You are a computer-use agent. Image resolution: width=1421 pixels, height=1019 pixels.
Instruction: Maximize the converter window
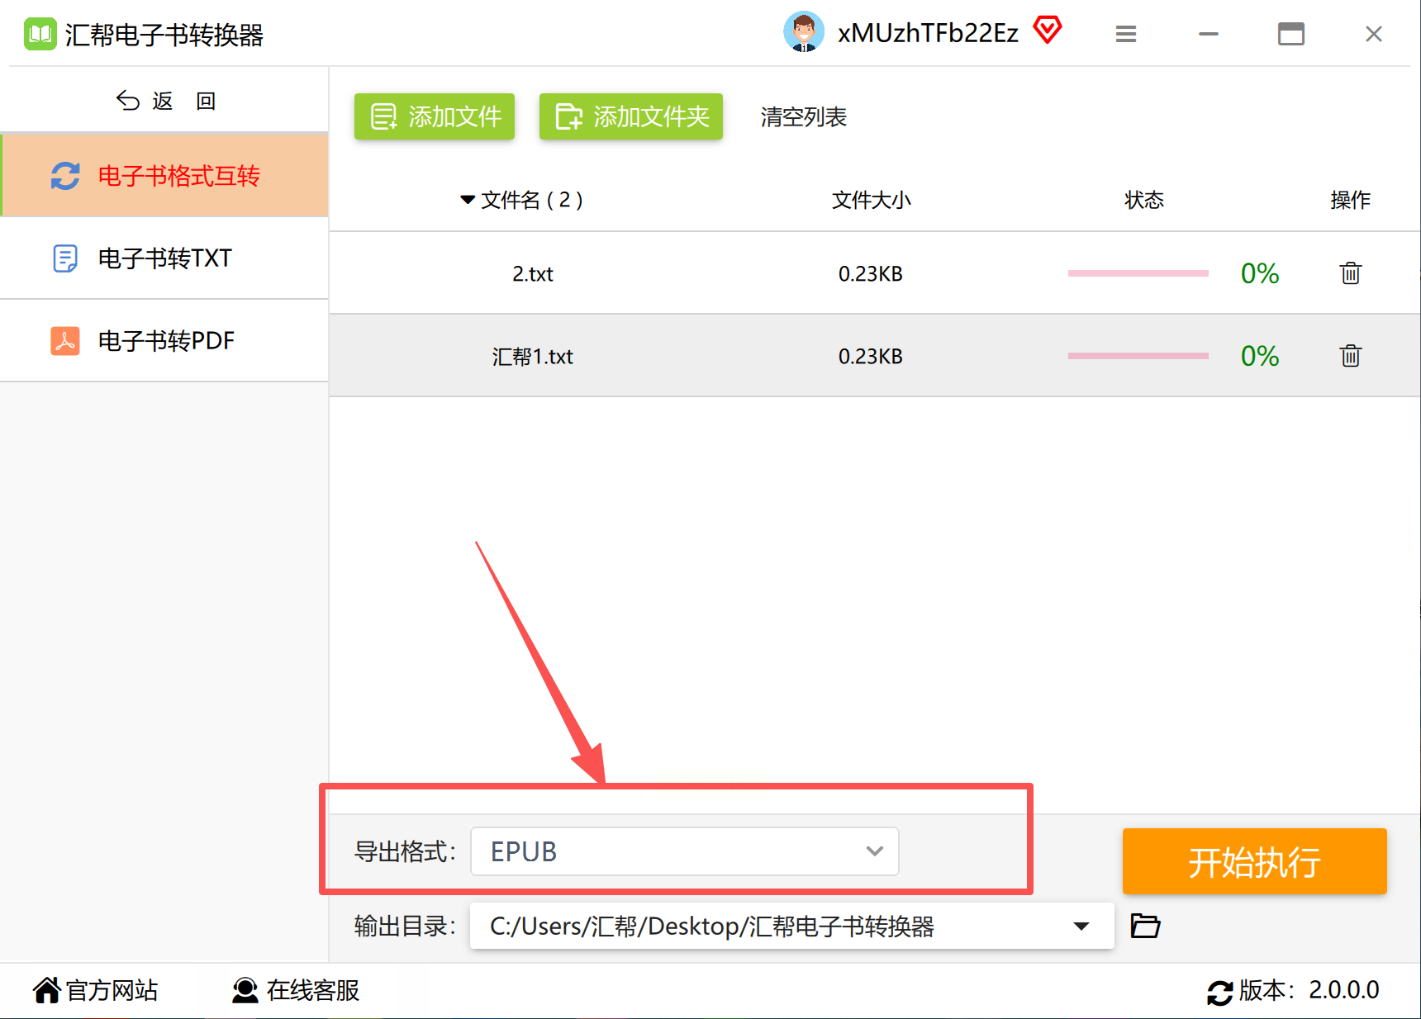click(1290, 34)
